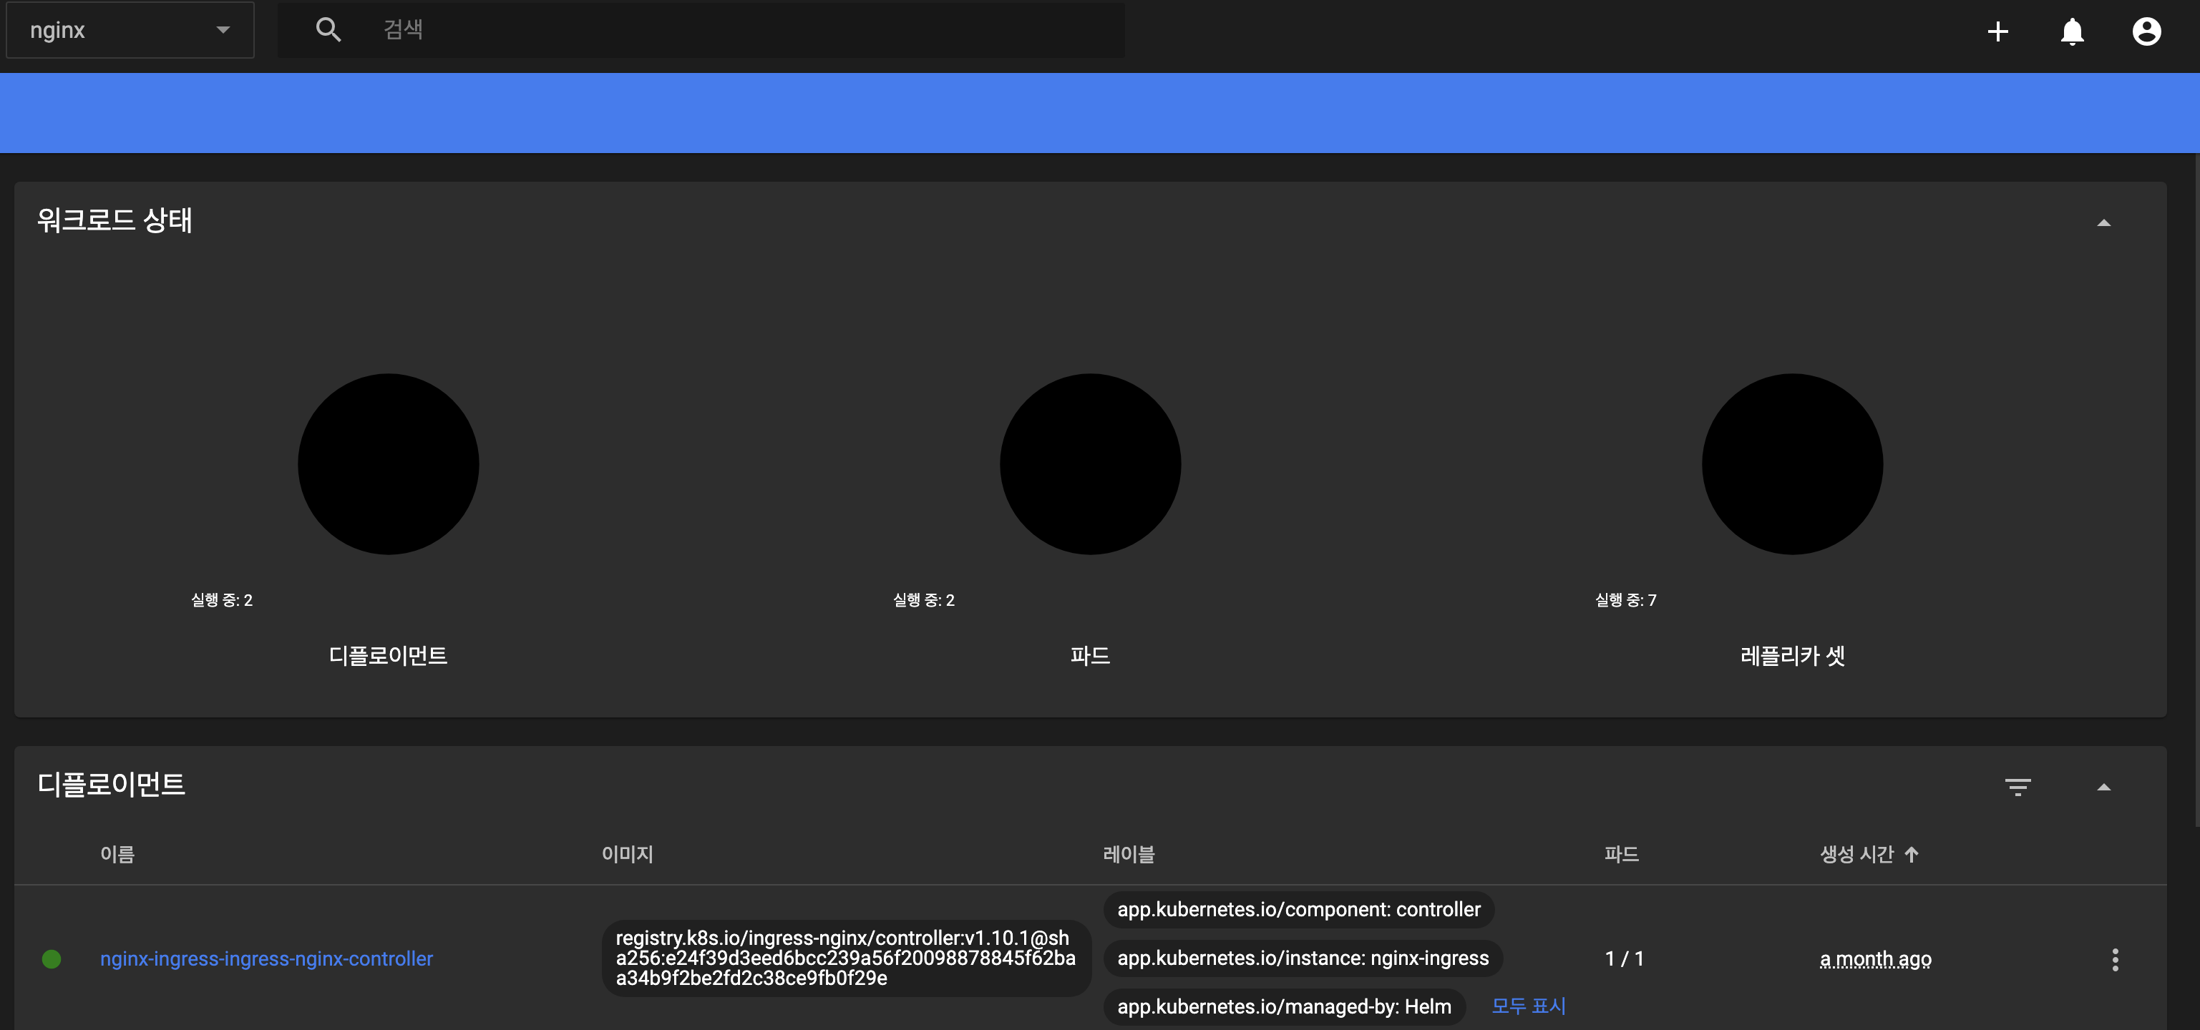2200x1030 pixels.
Task: Click 모두 표시 to show all labels
Action: click(x=1528, y=1006)
